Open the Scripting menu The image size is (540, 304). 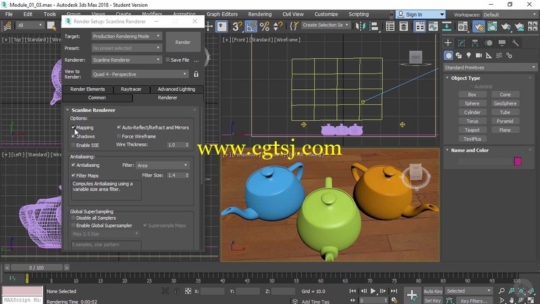[358, 14]
